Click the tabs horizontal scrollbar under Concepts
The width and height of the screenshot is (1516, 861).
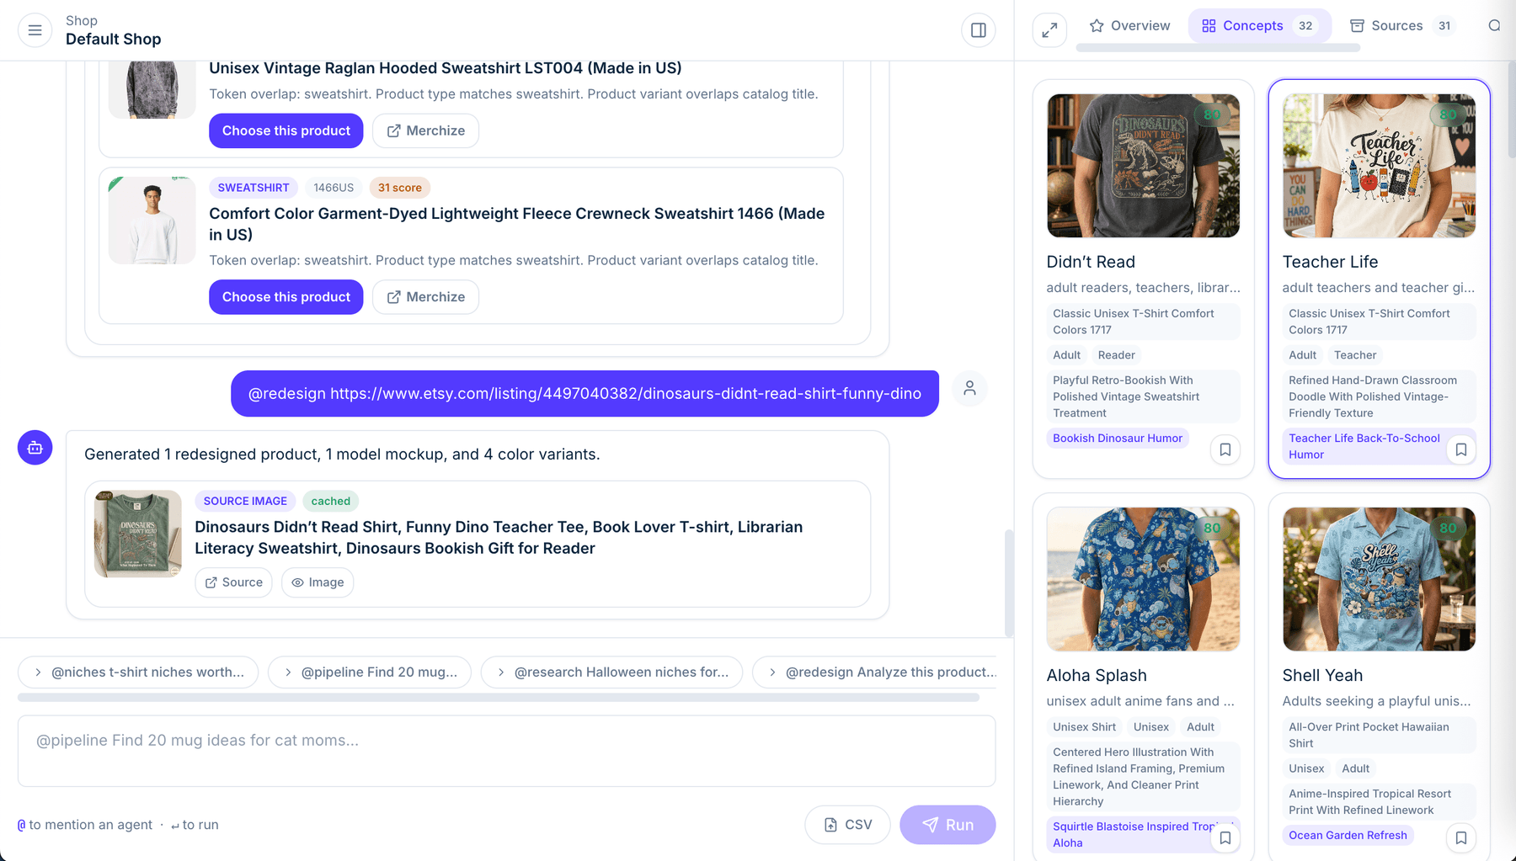coord(1218,49)
